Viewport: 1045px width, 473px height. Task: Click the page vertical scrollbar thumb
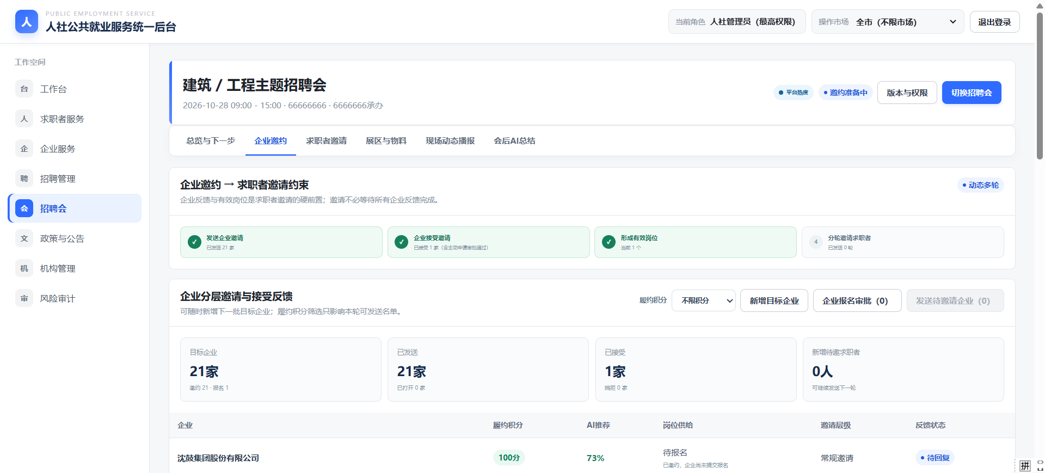[1040, 85]
